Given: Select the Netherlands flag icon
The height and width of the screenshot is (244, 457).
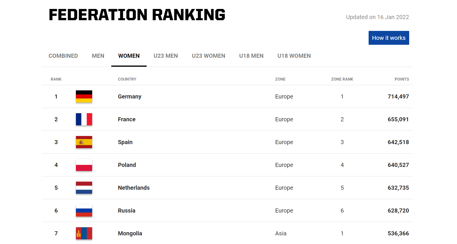Looking at the screenshot, I should [x=84, y=188].
